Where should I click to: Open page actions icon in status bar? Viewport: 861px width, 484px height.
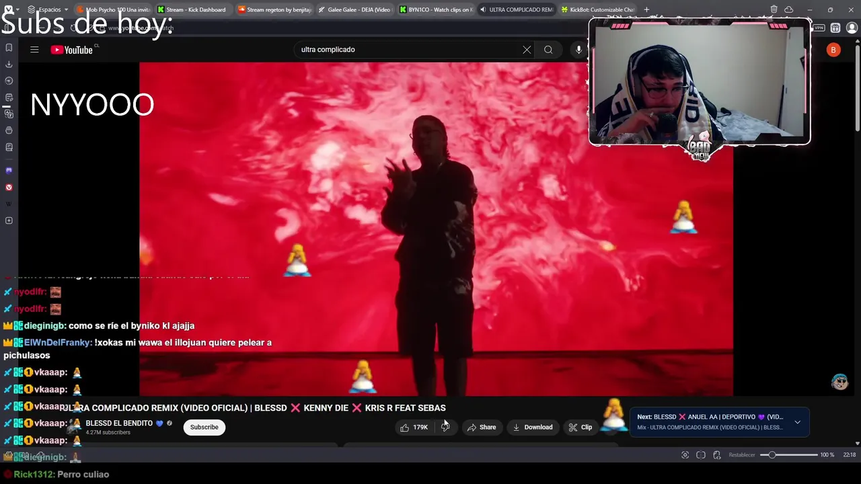717,455
